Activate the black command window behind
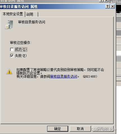The width and height of the screenshot is (121, 134). coord(118,8)
